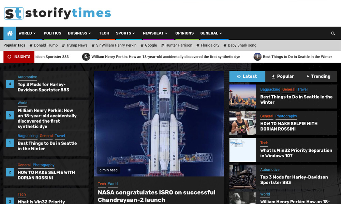The image size is (341, 204).
Task: Go to the Politics menu item
Action: 53,33
